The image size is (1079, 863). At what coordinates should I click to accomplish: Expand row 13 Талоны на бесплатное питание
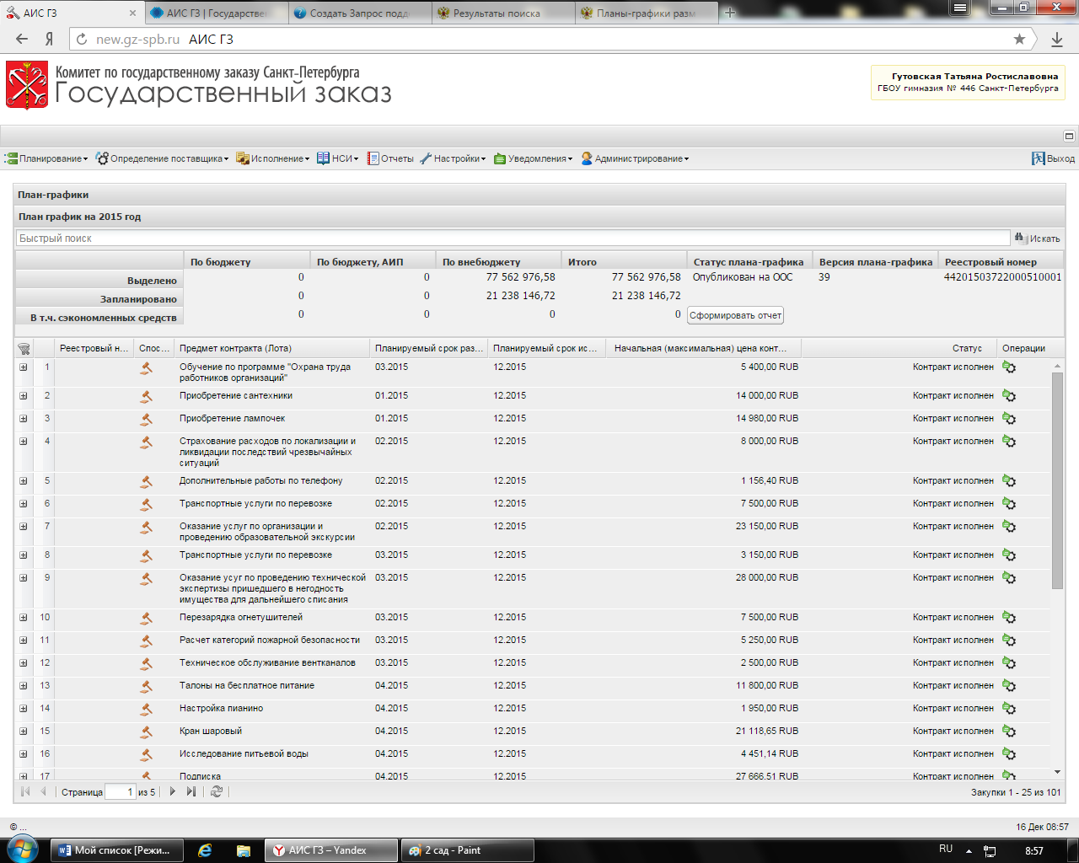click(x=24, y=686)
